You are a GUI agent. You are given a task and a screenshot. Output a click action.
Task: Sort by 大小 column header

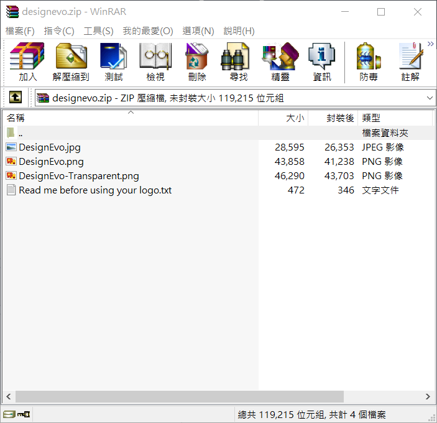pyautogui.click(x=283, y=118)
